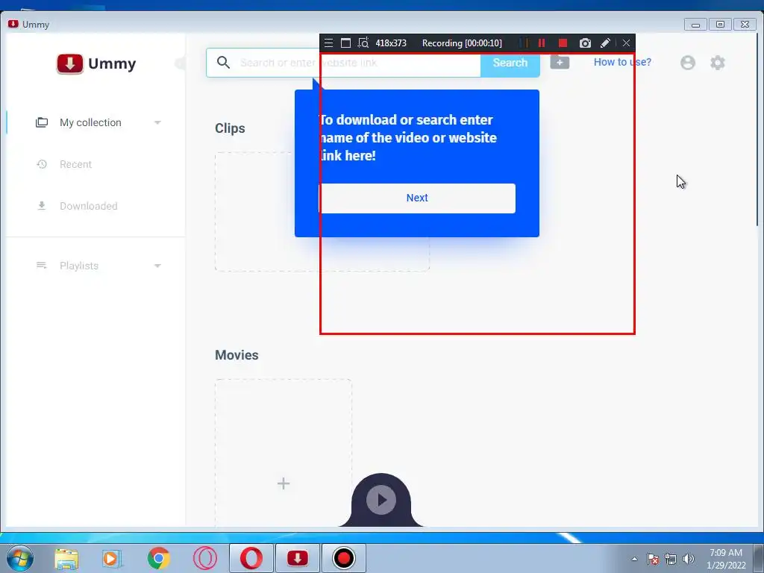764x573 pixels.
Task: Pause the screen recording
Action: [x=542, y=43]
